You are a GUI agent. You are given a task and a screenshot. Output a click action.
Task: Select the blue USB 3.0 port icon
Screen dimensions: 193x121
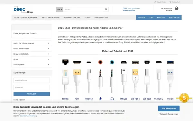170,62
